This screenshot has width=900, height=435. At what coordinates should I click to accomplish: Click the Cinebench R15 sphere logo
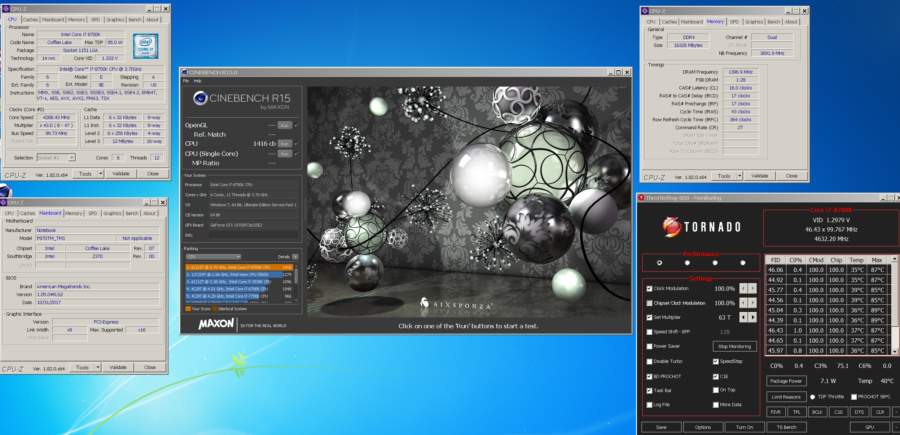(200, 98)
